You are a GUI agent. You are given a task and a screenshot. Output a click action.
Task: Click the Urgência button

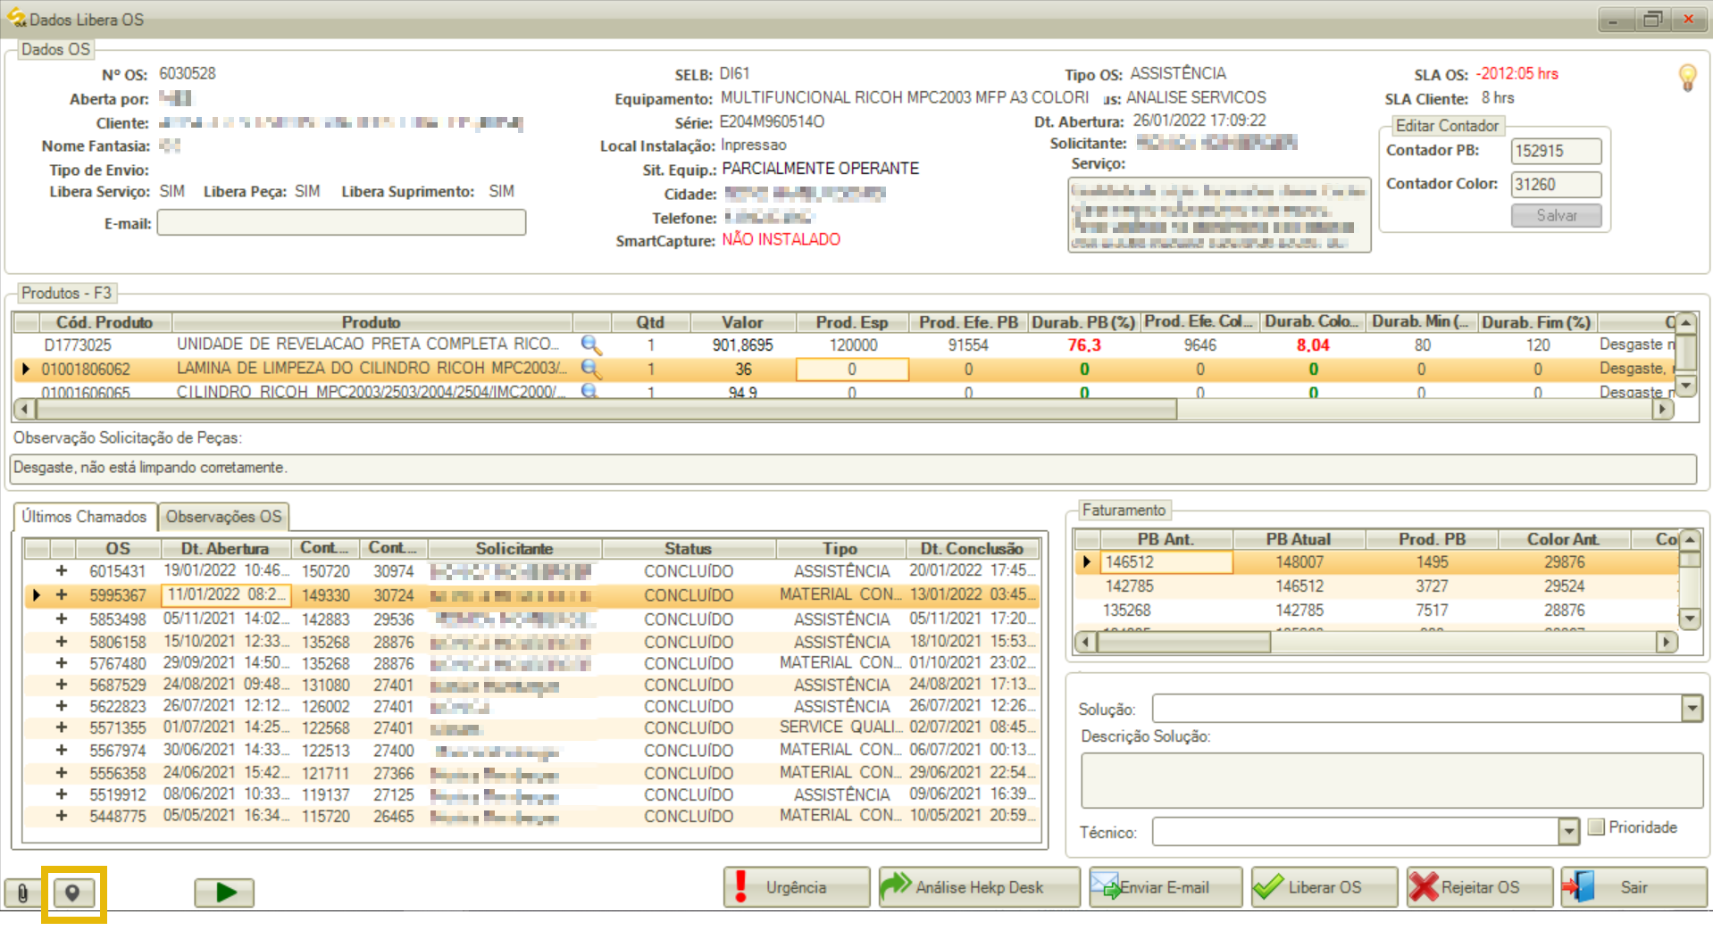tap(797, 887)
